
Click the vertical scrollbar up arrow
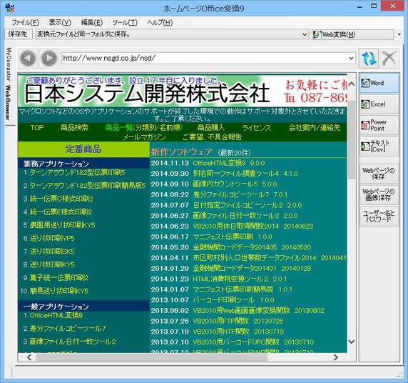coord(352,84)
